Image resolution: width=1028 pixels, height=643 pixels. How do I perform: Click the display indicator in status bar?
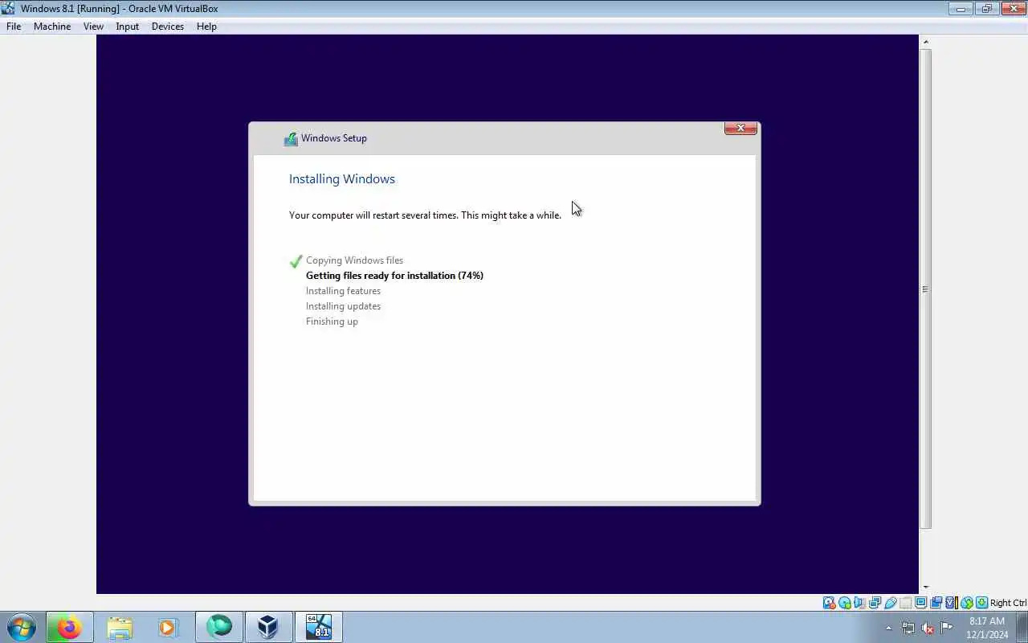920,603
